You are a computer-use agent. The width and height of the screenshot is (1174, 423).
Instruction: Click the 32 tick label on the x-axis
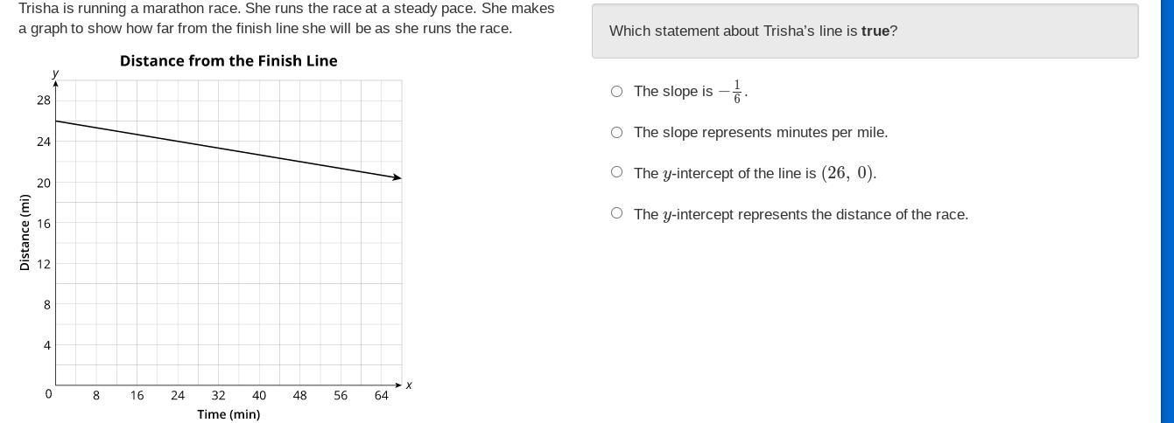click(218, 396)
